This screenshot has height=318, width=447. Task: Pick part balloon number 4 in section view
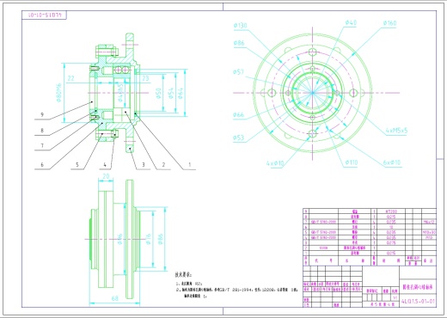(105, 165)
